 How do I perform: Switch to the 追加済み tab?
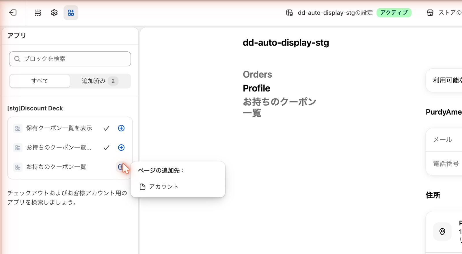tap(100, 81)
